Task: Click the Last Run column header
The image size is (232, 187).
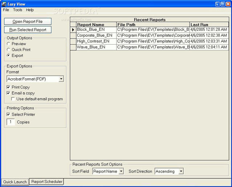Action: (x=209, y=25)
